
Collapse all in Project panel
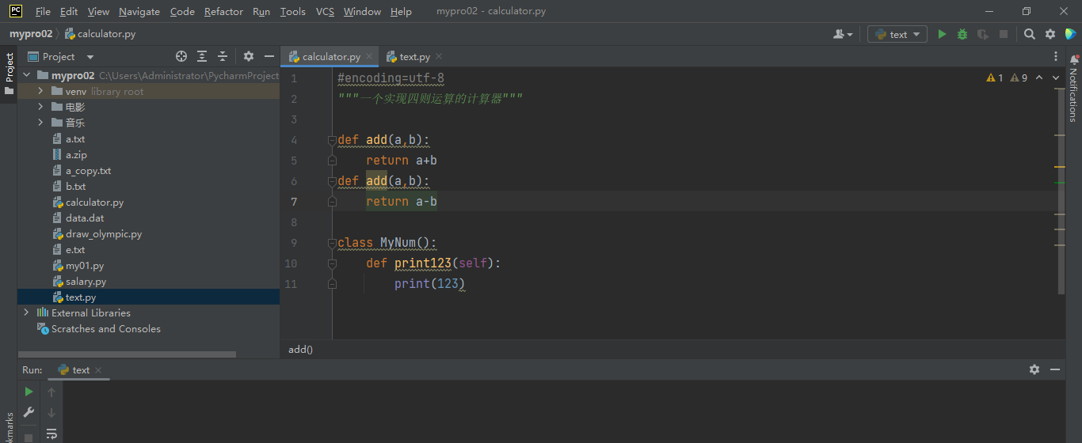pyautogui.click(x=223, y=56)
